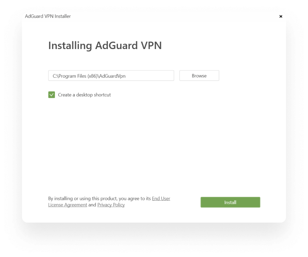Uncheck the Create a desktop shortcut checkbox
The height and width of the screenshot is (257, 308).
pos(52,94)
